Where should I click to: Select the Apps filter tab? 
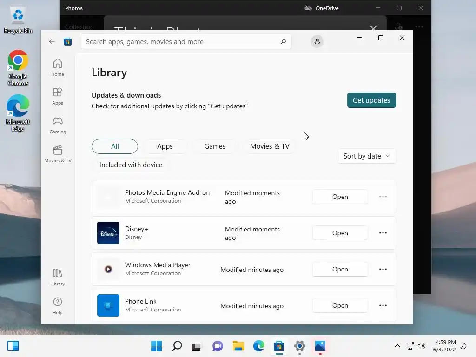165,146
